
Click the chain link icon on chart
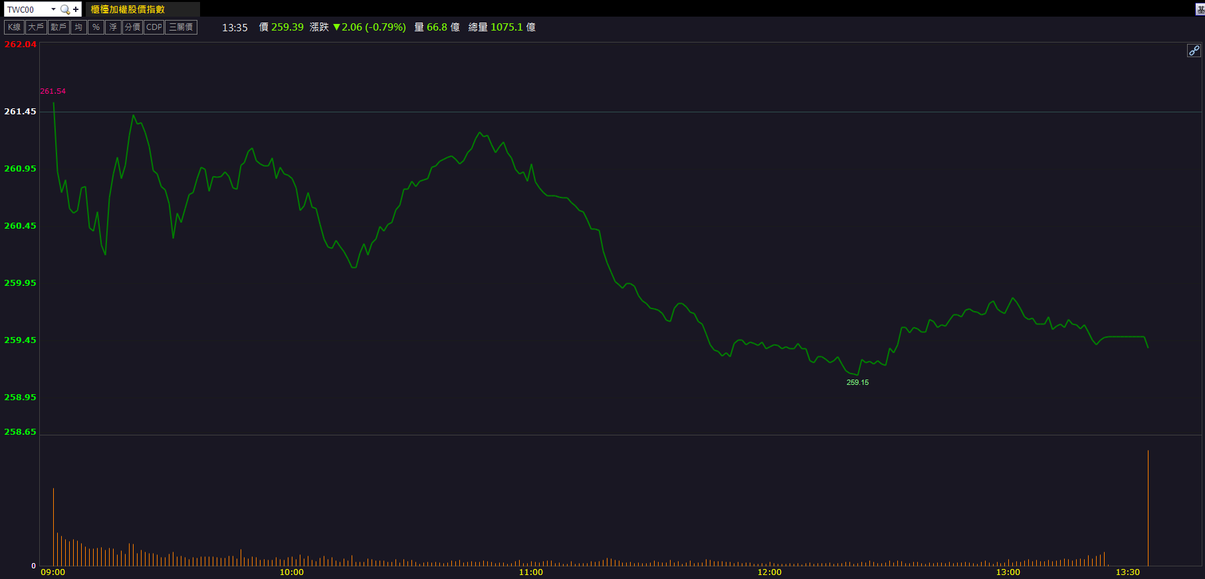1194,51
